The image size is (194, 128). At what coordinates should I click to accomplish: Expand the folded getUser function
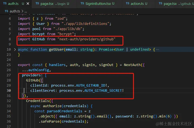click(x=15, y=50)
